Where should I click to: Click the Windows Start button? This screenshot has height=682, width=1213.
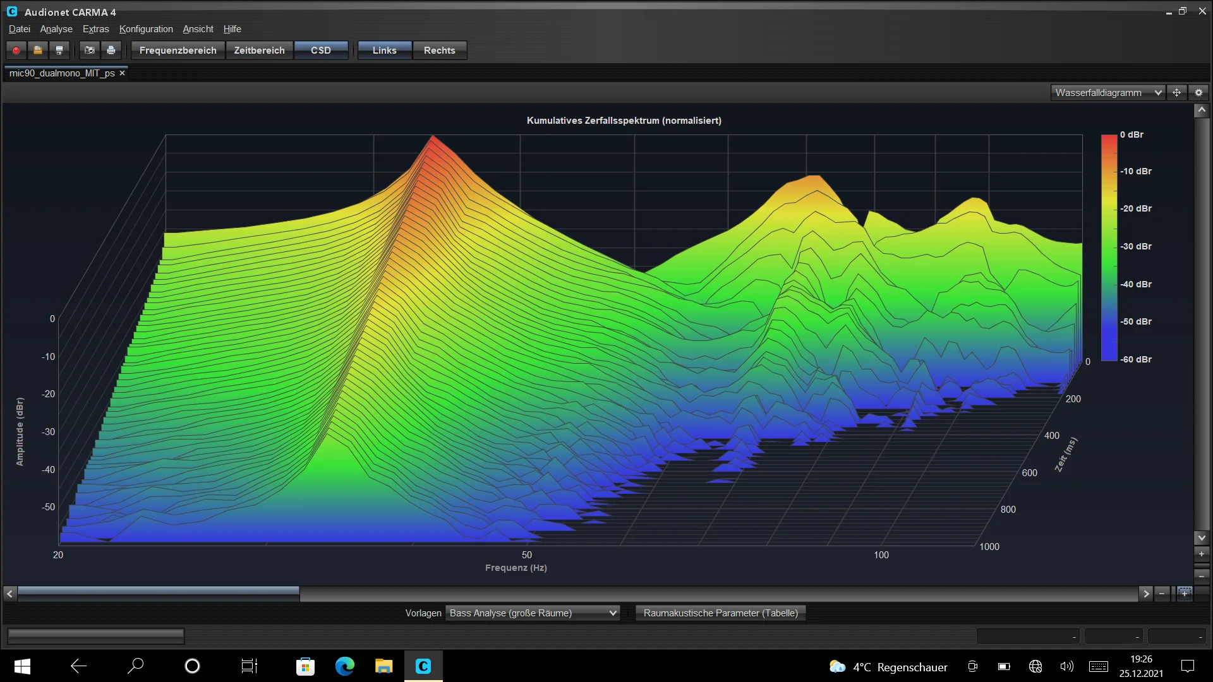pos(22,666)
